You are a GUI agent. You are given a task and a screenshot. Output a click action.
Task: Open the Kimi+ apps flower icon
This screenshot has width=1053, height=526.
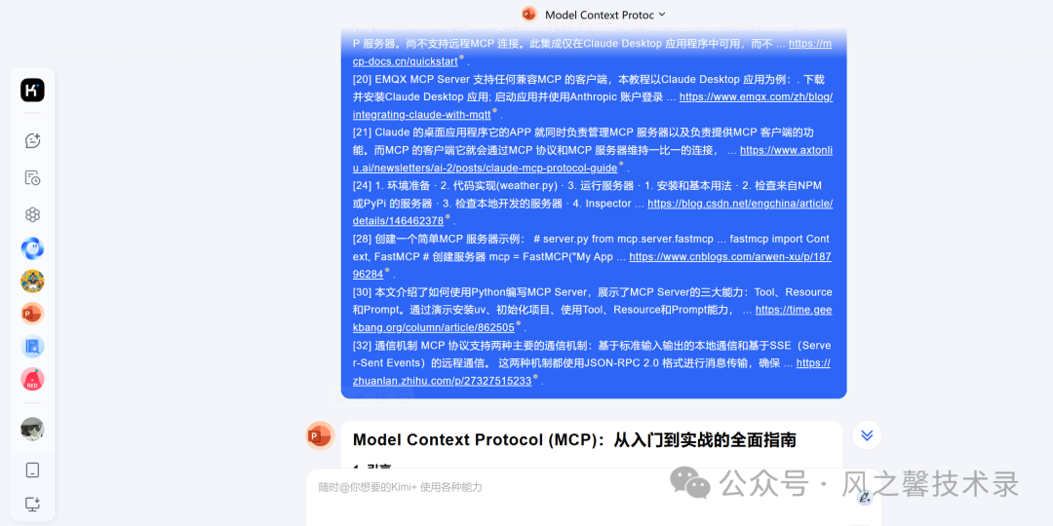pos(32,214)
